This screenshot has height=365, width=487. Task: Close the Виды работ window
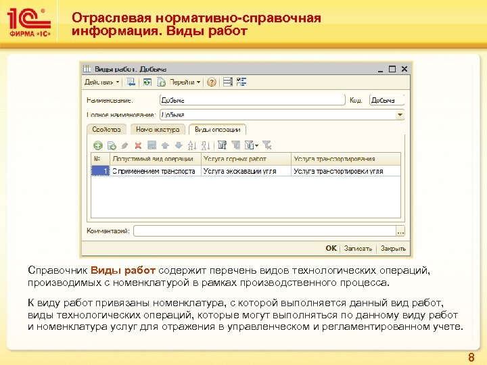pos(404,69)
